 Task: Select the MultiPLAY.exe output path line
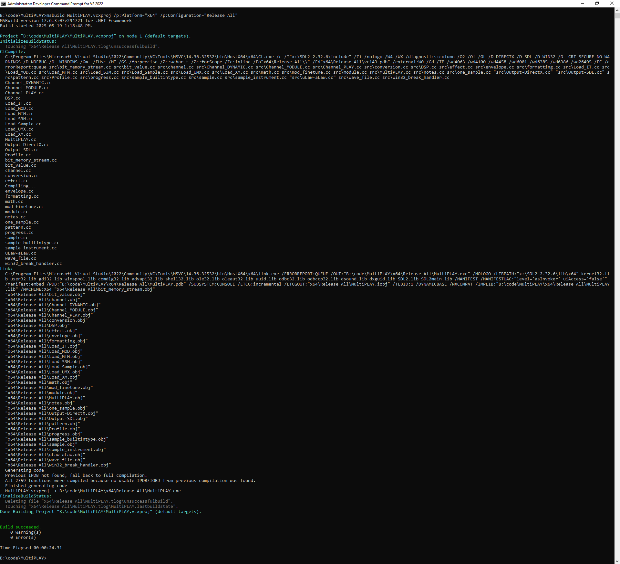93,491
